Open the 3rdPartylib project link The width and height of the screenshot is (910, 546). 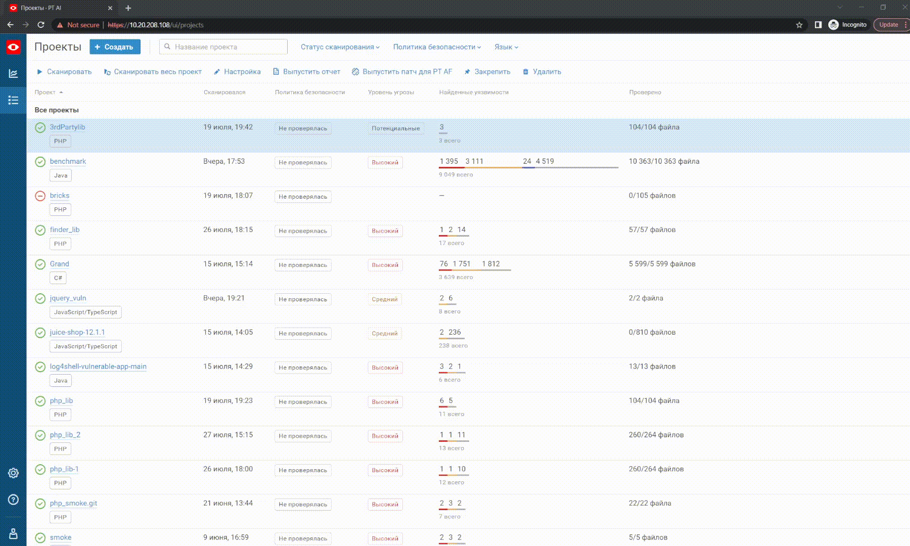(x=67, y=127)
